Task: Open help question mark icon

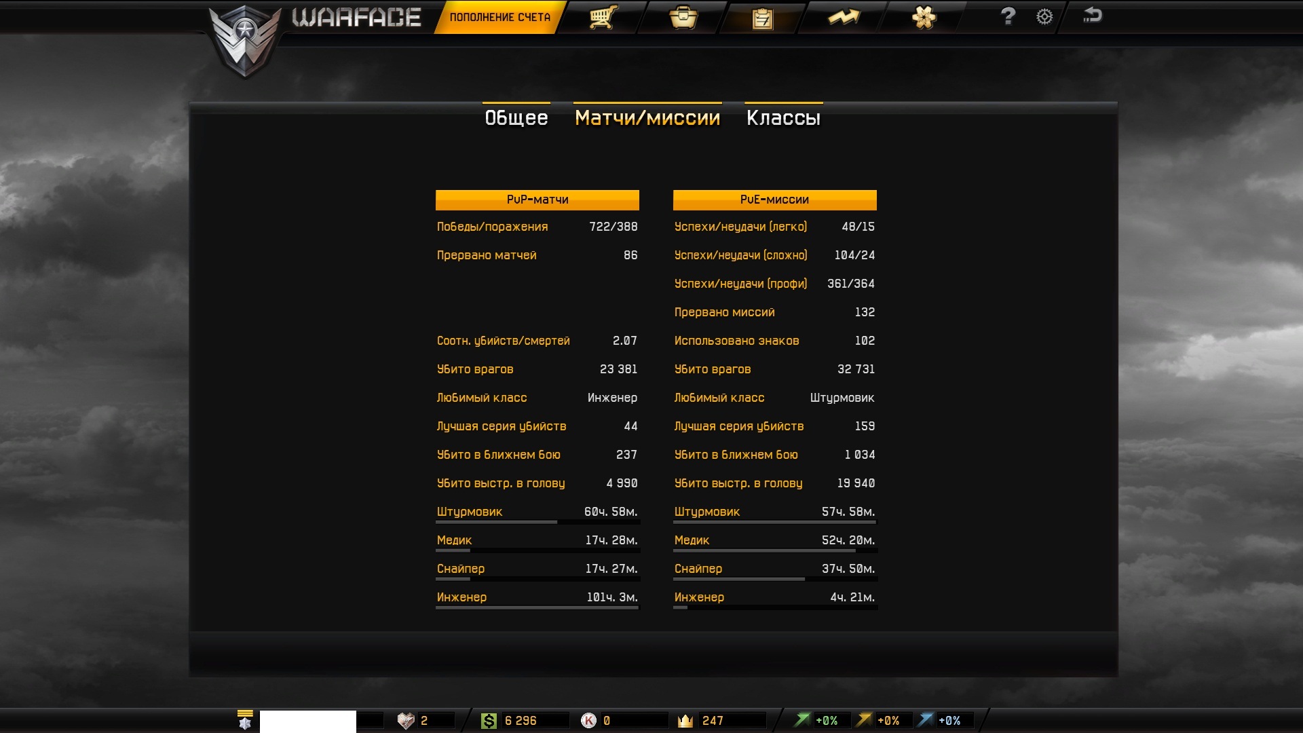Action: point(1008,16)
